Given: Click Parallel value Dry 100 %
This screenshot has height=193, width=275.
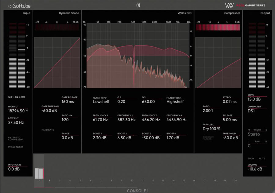Looking at the screenshot, I should 211,129.
